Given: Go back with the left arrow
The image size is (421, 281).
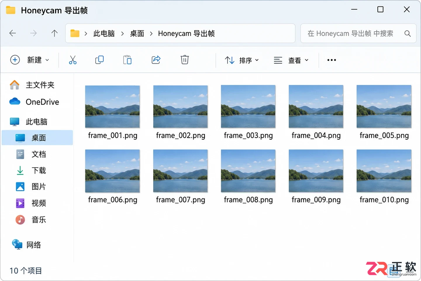Looking at the screenshot, I should [x=13, y=33].
